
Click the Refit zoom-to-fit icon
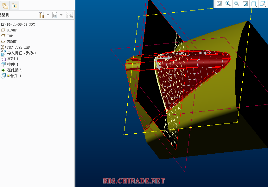point(220,3)
